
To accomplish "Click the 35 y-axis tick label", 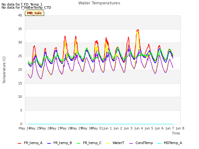I will click(x=20, y=29).
